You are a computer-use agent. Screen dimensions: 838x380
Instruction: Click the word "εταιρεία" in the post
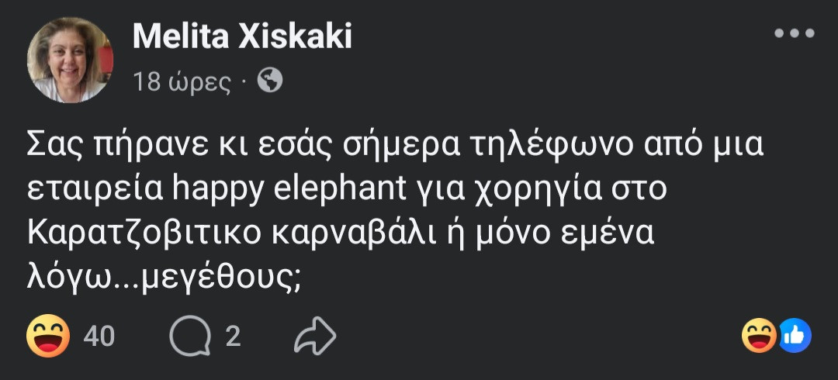pos(92,191)
